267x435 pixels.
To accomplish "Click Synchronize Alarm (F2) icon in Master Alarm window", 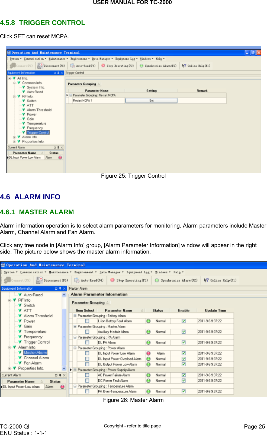I will pos(157,280).
